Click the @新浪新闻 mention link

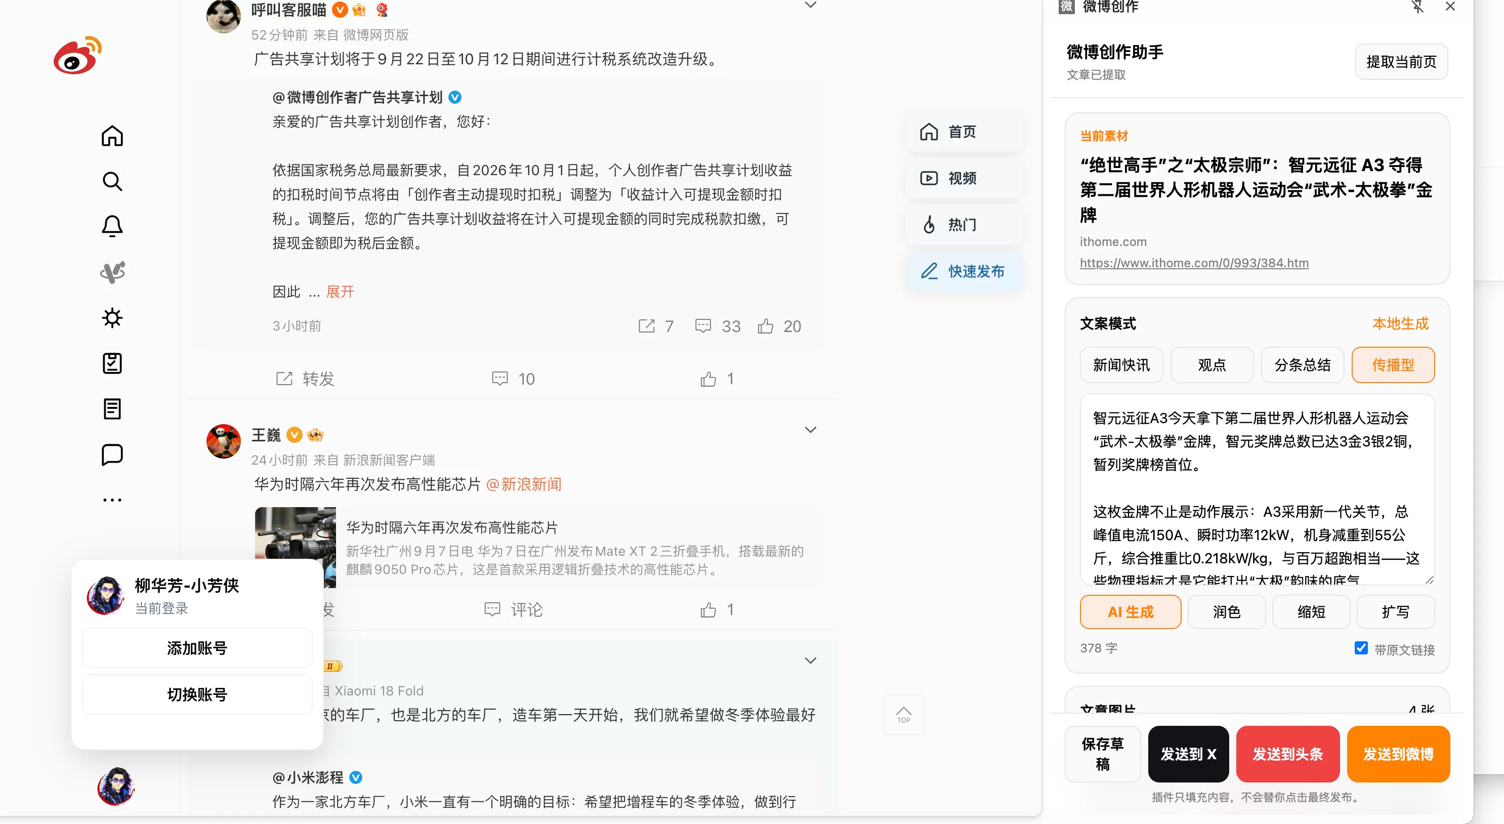click(x=524, y=485)
